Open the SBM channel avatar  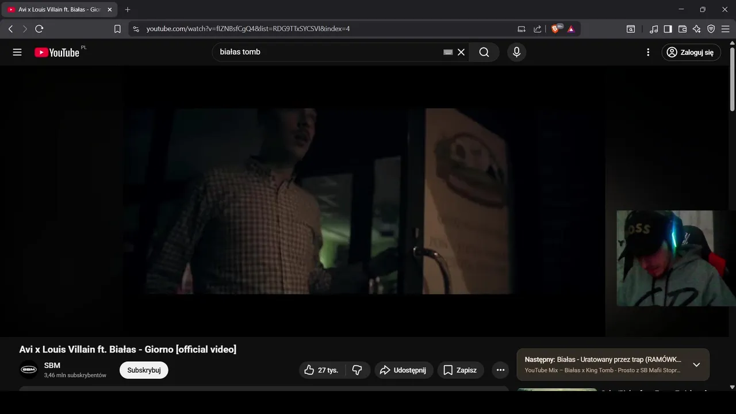(x=29, y=370)
